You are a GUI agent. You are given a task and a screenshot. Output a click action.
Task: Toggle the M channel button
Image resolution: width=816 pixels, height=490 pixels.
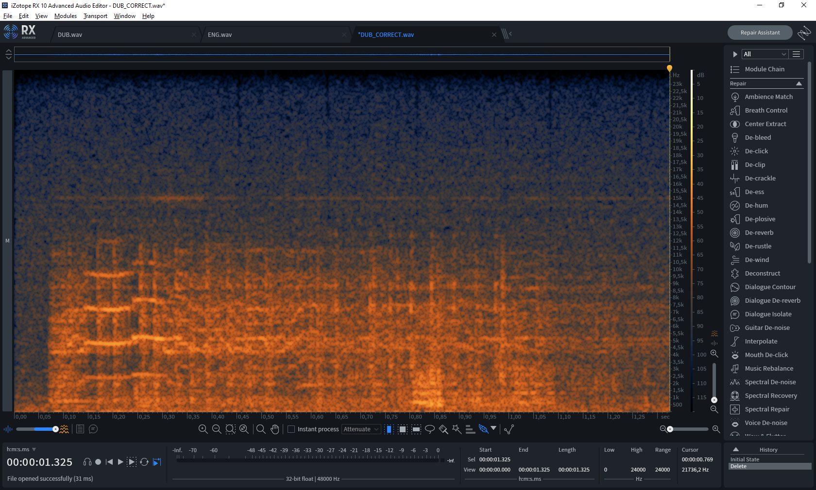click(7, 241)
